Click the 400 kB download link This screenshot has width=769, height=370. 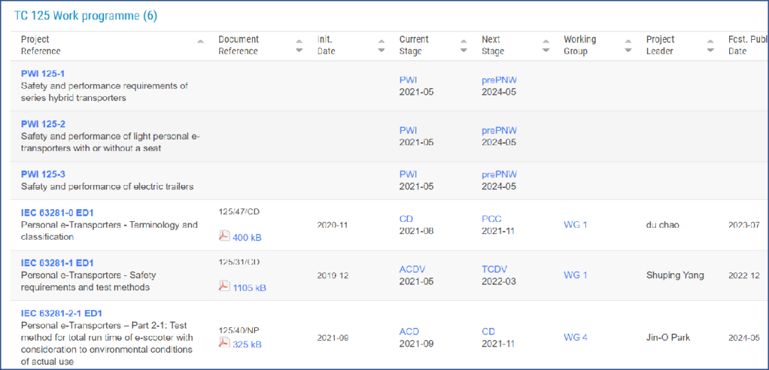point(247,238)
